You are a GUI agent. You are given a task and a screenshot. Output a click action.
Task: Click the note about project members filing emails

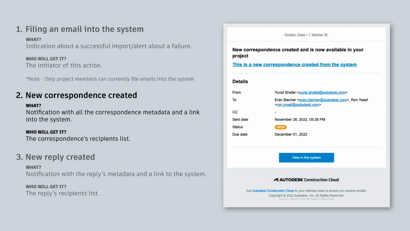pos(110,79)
